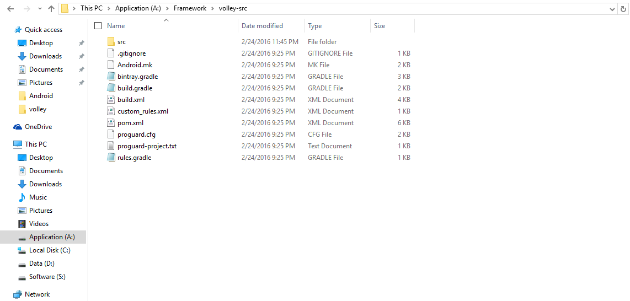Expand the address bar history dropdown
This screenshot has width=630, height=301.
(612, 9)
